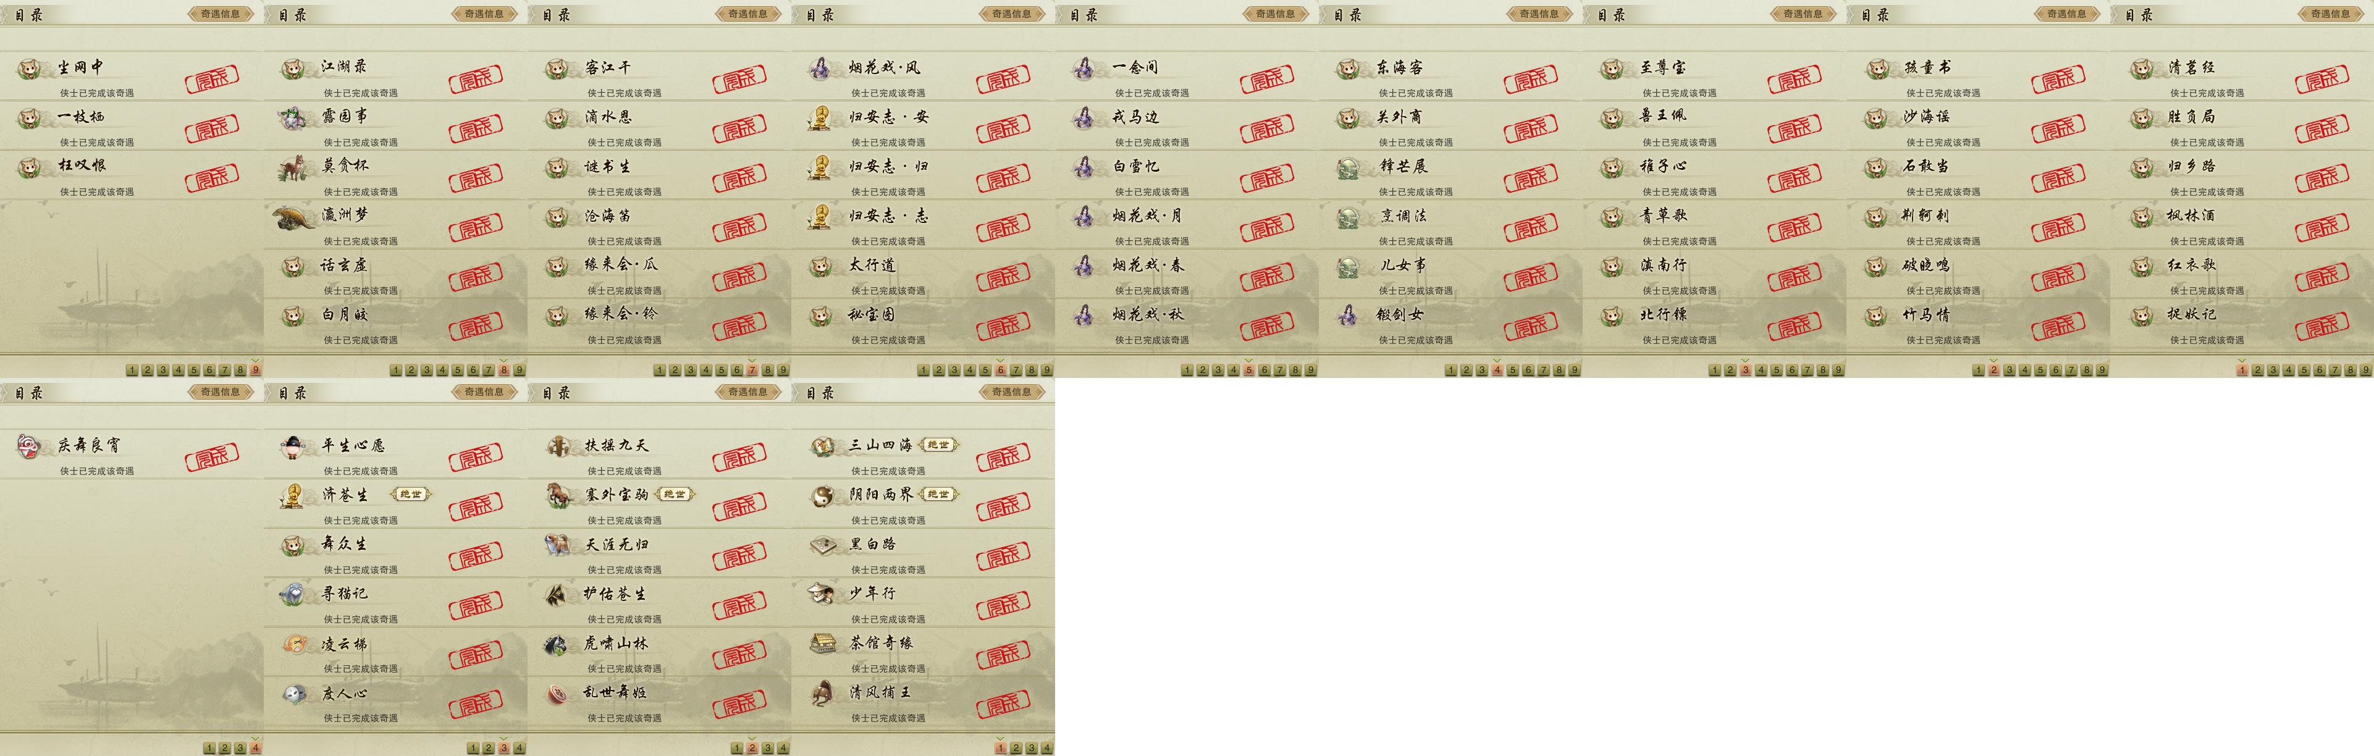Select the flower fairy icon beside 露园事
Image resolution: width=2374 pixels, height=756 pixels.
294,118
